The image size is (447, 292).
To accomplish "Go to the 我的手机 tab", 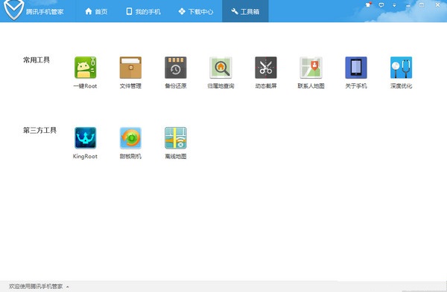I will pos(143,11).
